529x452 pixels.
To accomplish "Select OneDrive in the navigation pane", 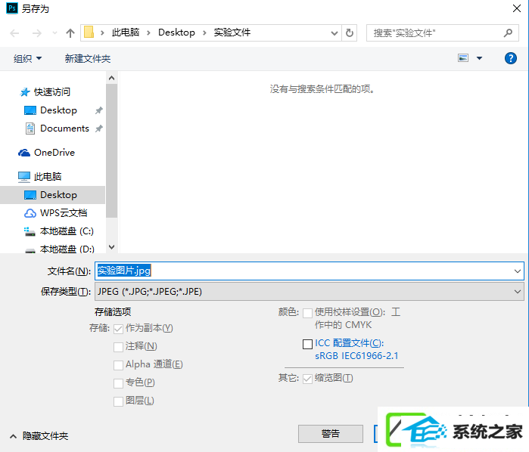I will coord(54,153).
